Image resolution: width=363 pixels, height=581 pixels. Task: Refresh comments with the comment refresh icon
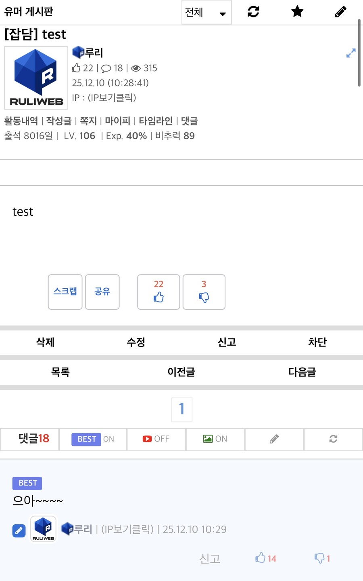[333, 439]
